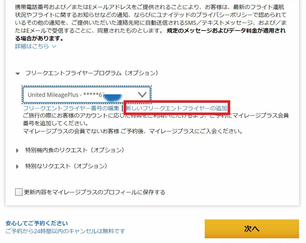306x243 pixels.
Task: Click the down arrow in MileagePlus dropdown
Action: (x=142, y=94)
